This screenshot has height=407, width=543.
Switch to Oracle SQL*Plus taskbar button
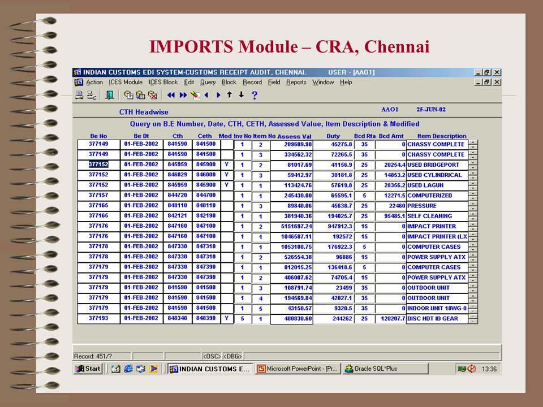click(x=385, y=369)
